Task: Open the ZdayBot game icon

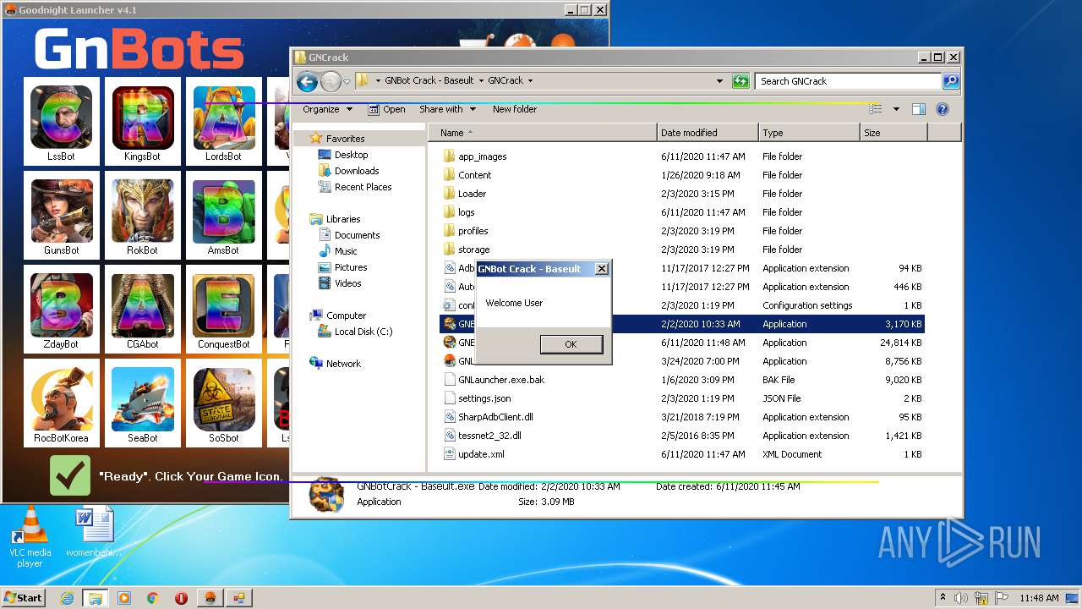Action: 61,310
